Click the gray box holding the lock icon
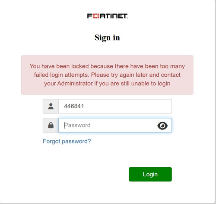The image size is (216, 204). pos(51,125)
